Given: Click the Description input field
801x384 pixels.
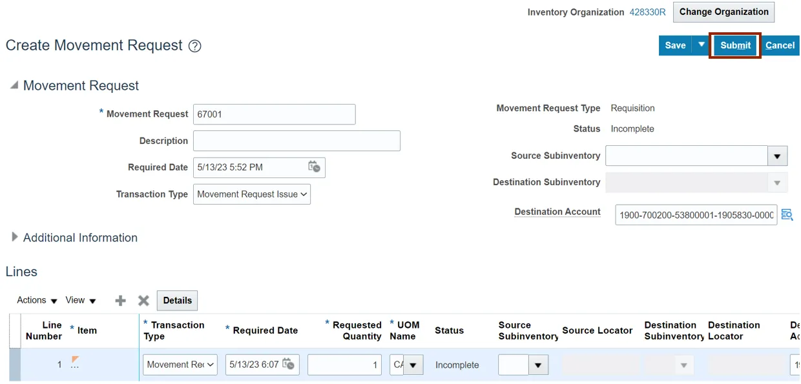Looking at the screenshot, I should point(296,141).
